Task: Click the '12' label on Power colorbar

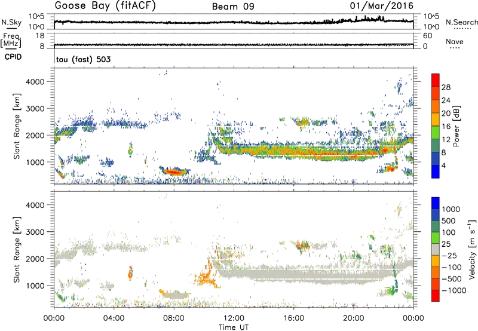Action: point(446,139)
